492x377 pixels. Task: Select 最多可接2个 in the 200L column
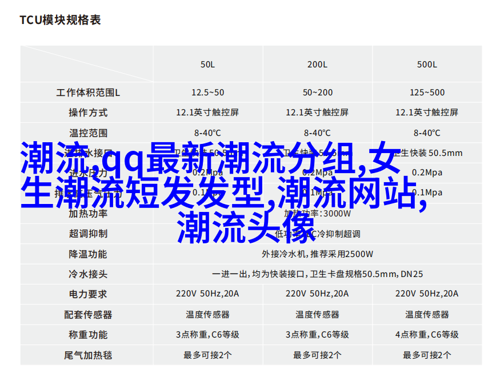tap(317, 355)
